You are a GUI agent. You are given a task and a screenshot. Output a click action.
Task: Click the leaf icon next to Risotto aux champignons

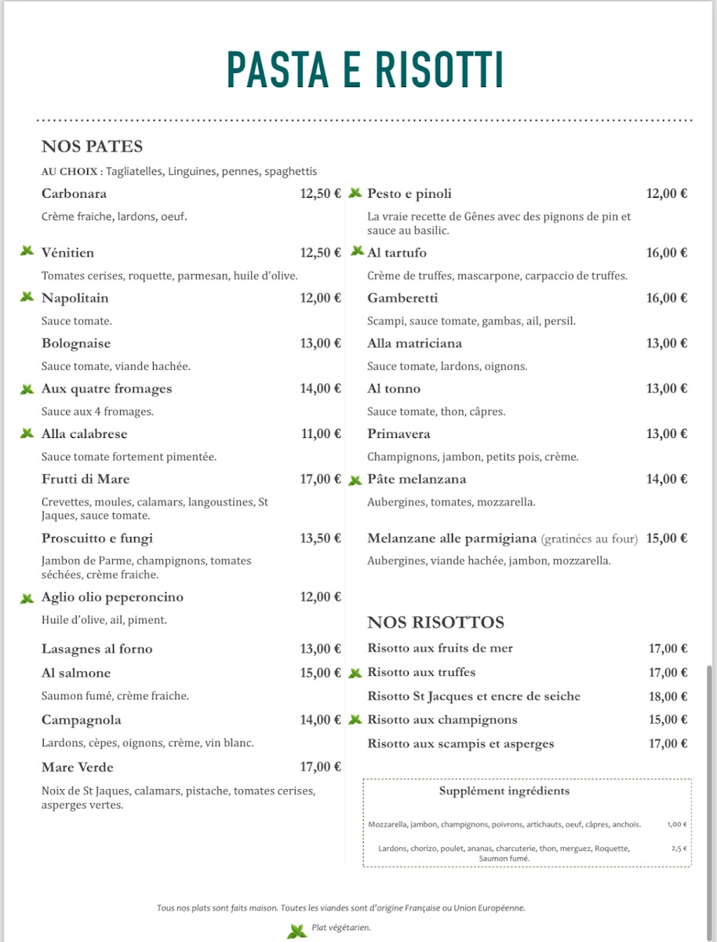pyautogui.click(x=355, y=719)
